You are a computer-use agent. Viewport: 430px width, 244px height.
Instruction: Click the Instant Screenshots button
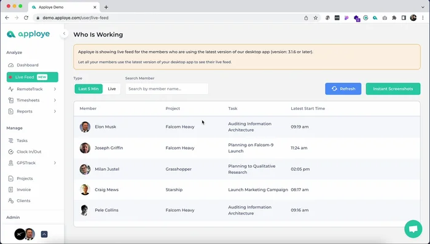393,89
